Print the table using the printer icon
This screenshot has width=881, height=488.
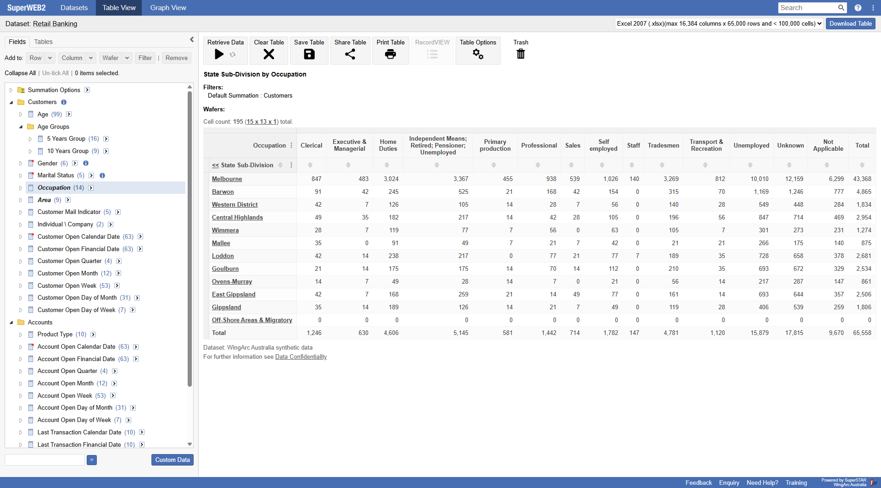point(390,54)
